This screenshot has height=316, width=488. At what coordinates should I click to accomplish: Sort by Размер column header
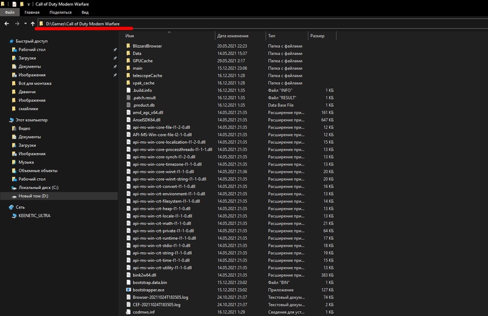317,36
